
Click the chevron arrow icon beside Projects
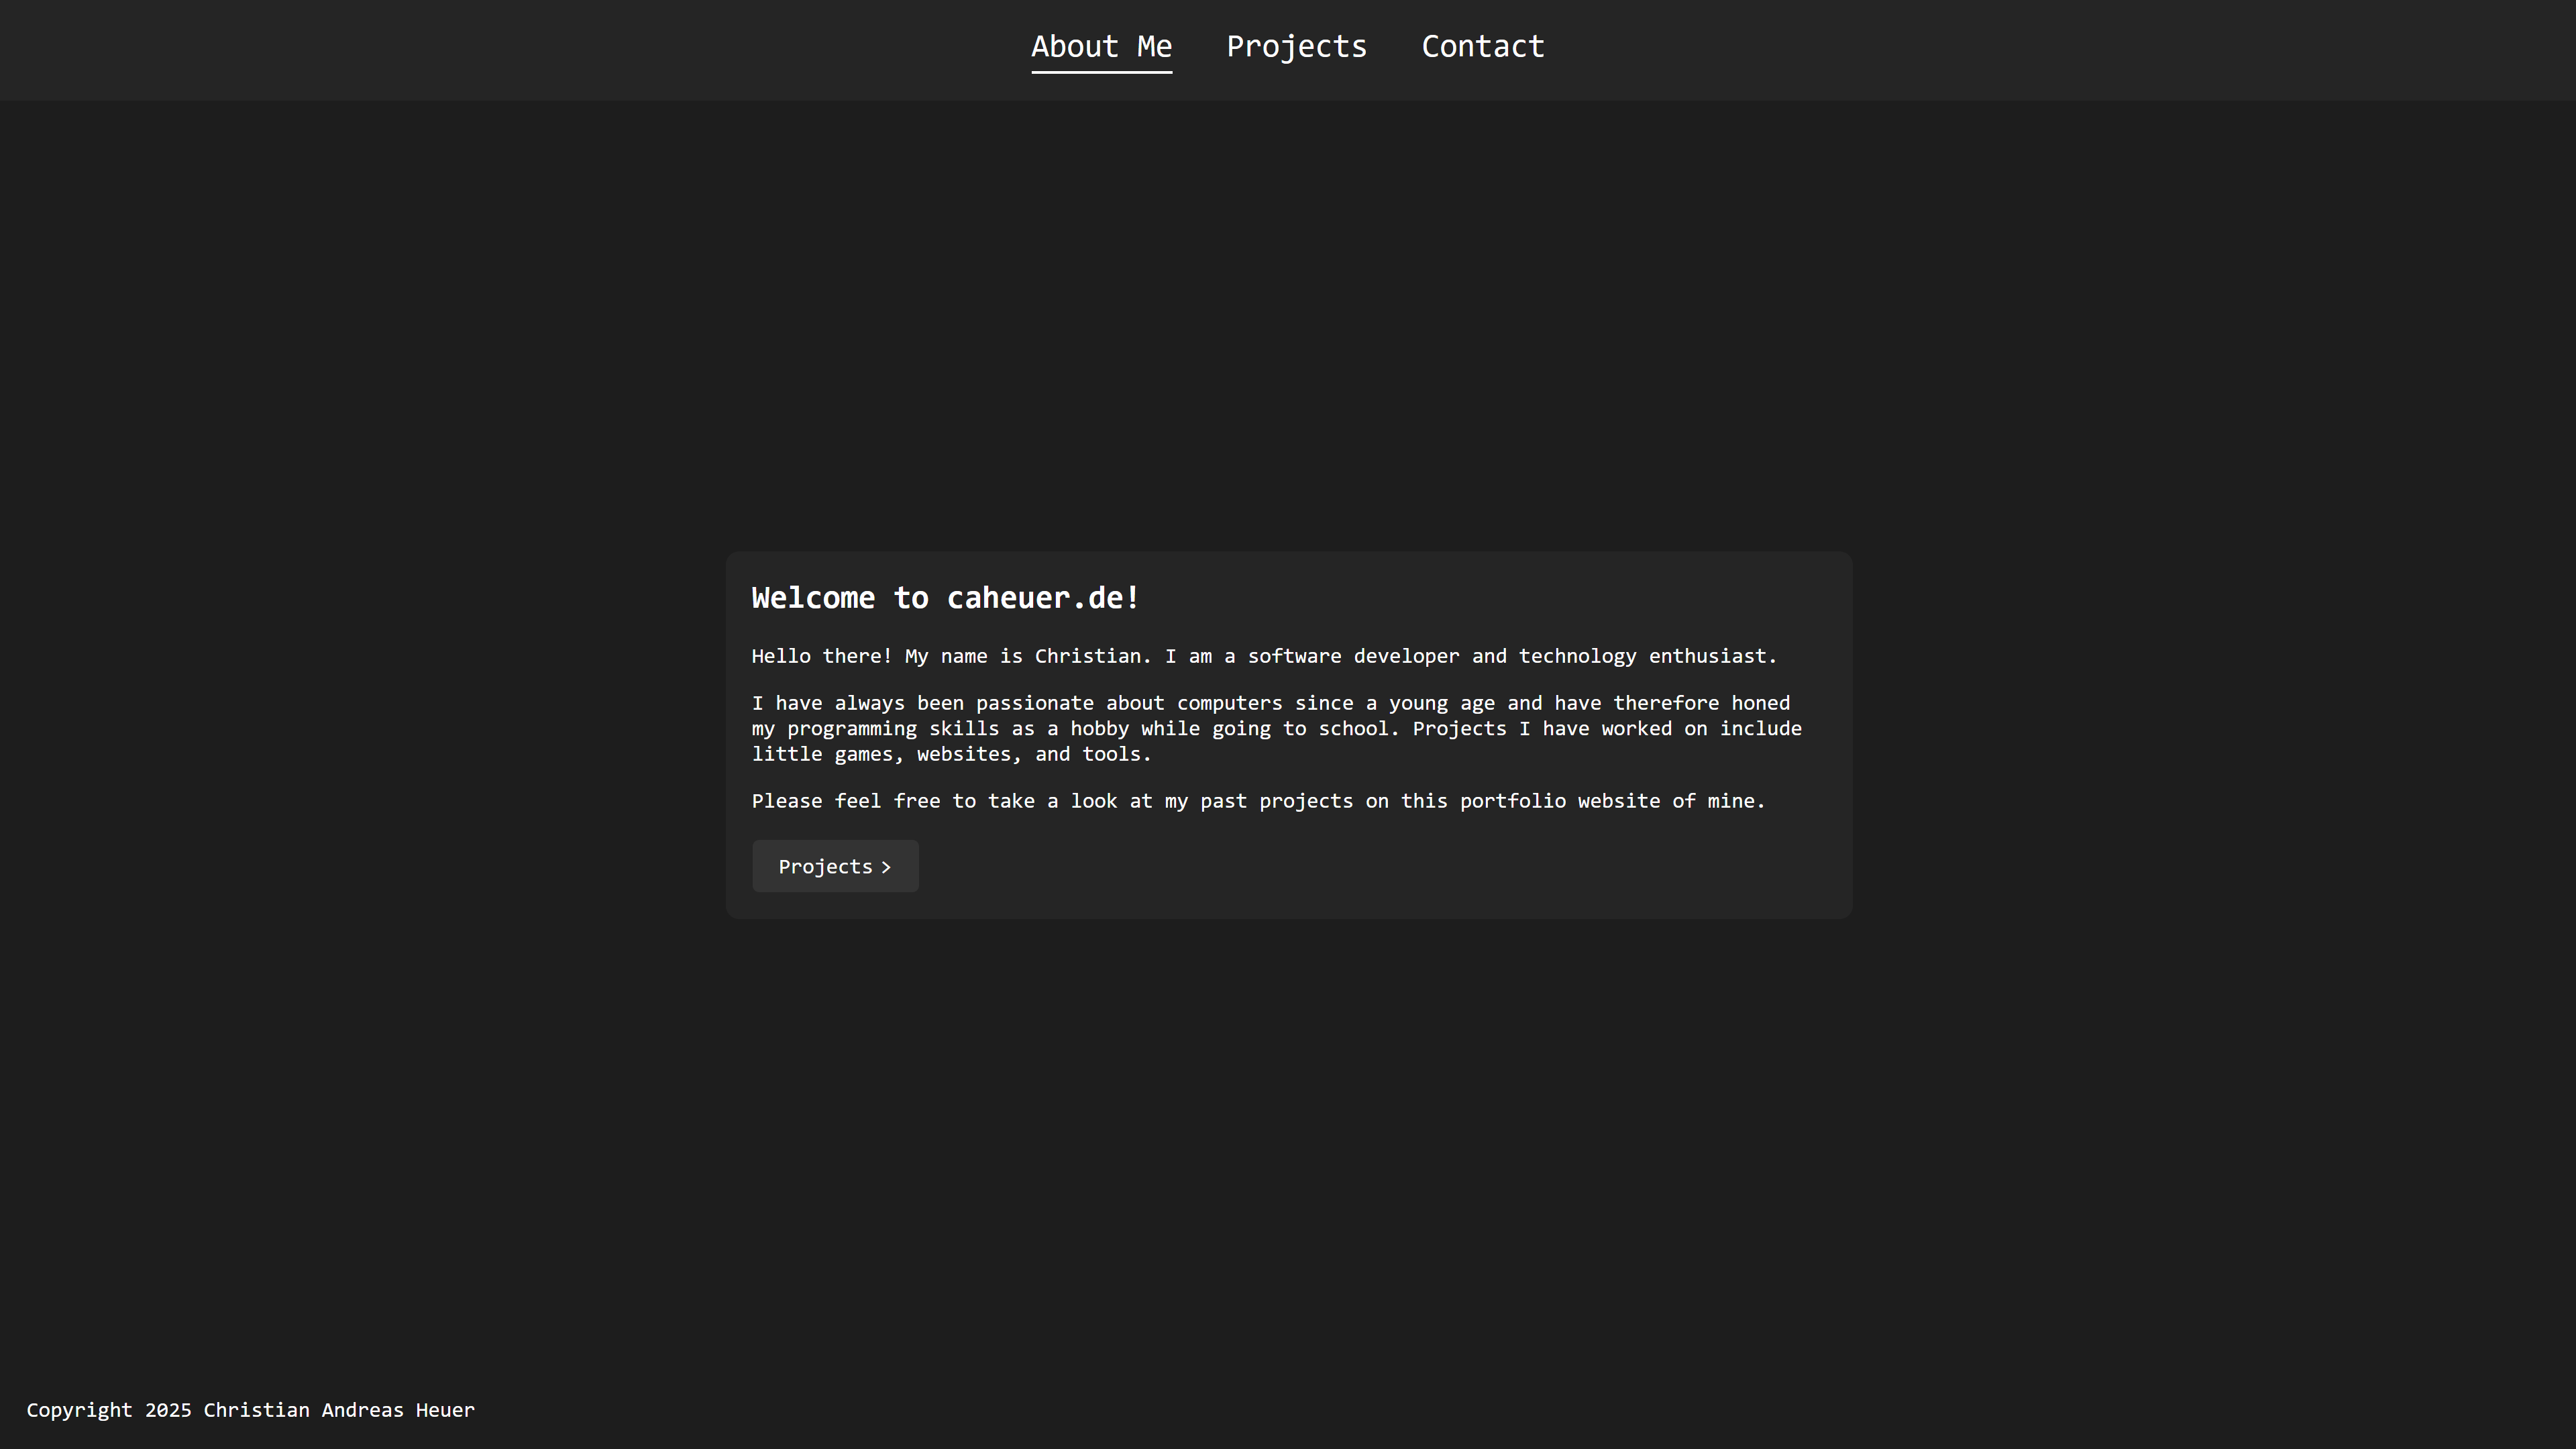click(x=886, y=868)
